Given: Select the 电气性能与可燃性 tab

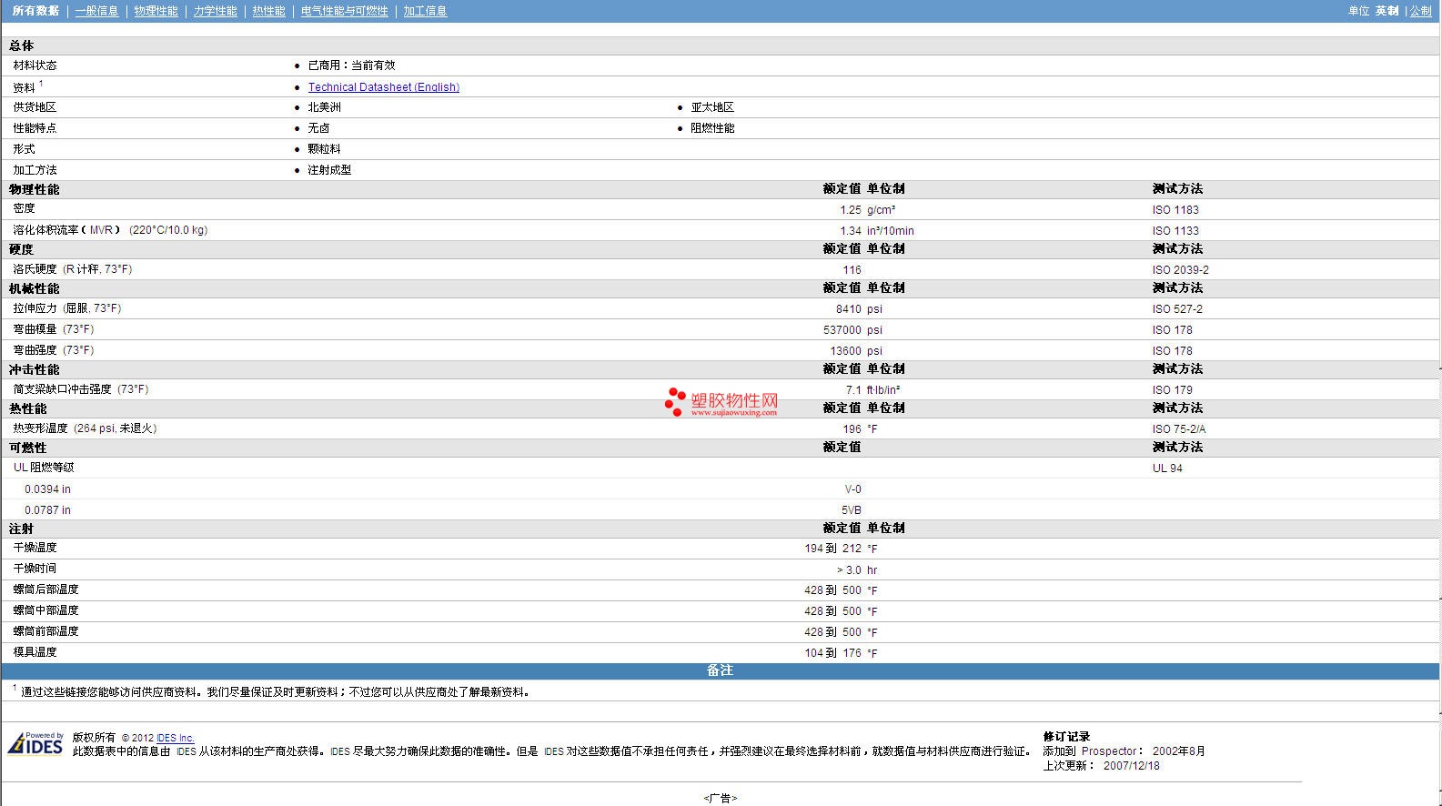Looking at the screenshot, I should [344, 11].
